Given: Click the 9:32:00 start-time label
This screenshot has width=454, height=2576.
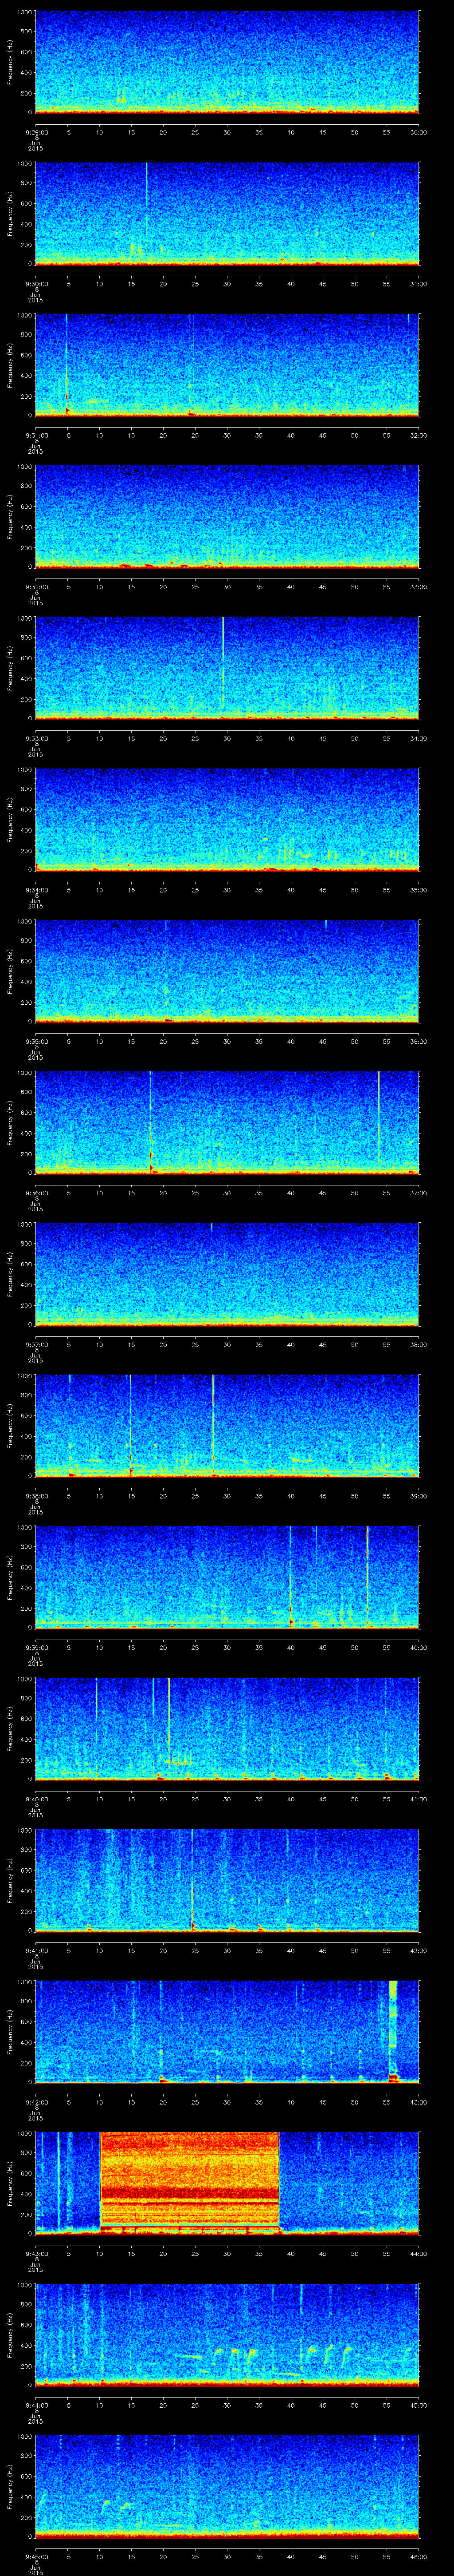Looking at the screenshot, I should click(x=36, y=586).
